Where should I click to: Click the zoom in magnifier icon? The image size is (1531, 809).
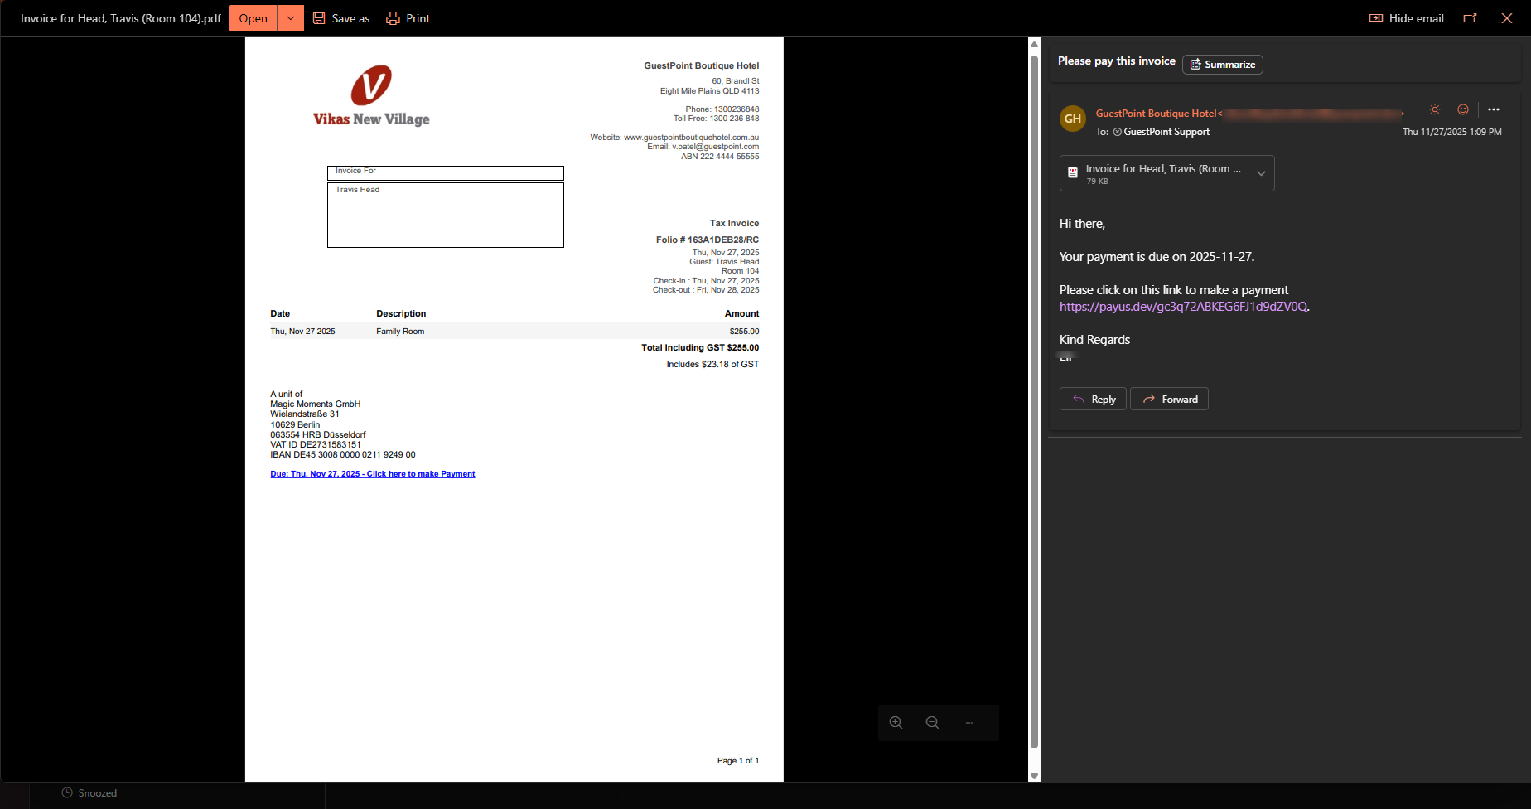tap(896, 723)
